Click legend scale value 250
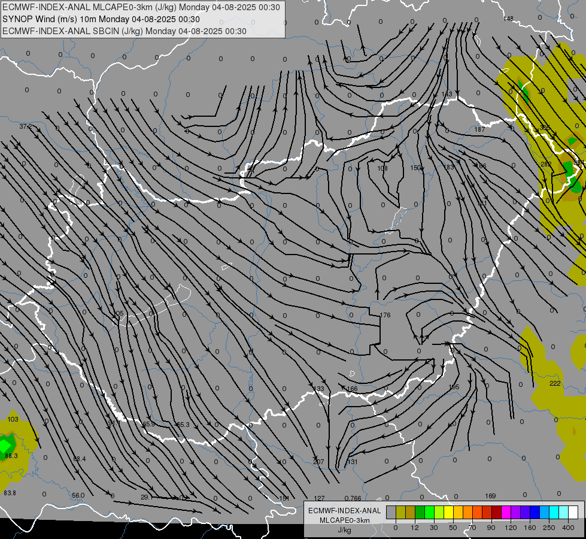This screenshot has width=586, height=539. click(x=549, y=528)
